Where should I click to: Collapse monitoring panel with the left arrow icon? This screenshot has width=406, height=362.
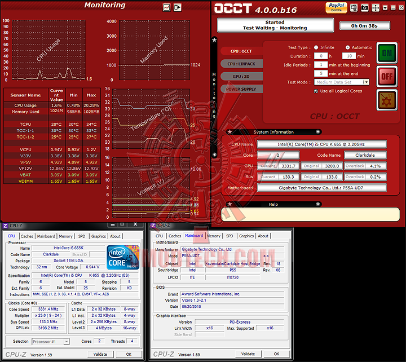(x=214, y=155)
